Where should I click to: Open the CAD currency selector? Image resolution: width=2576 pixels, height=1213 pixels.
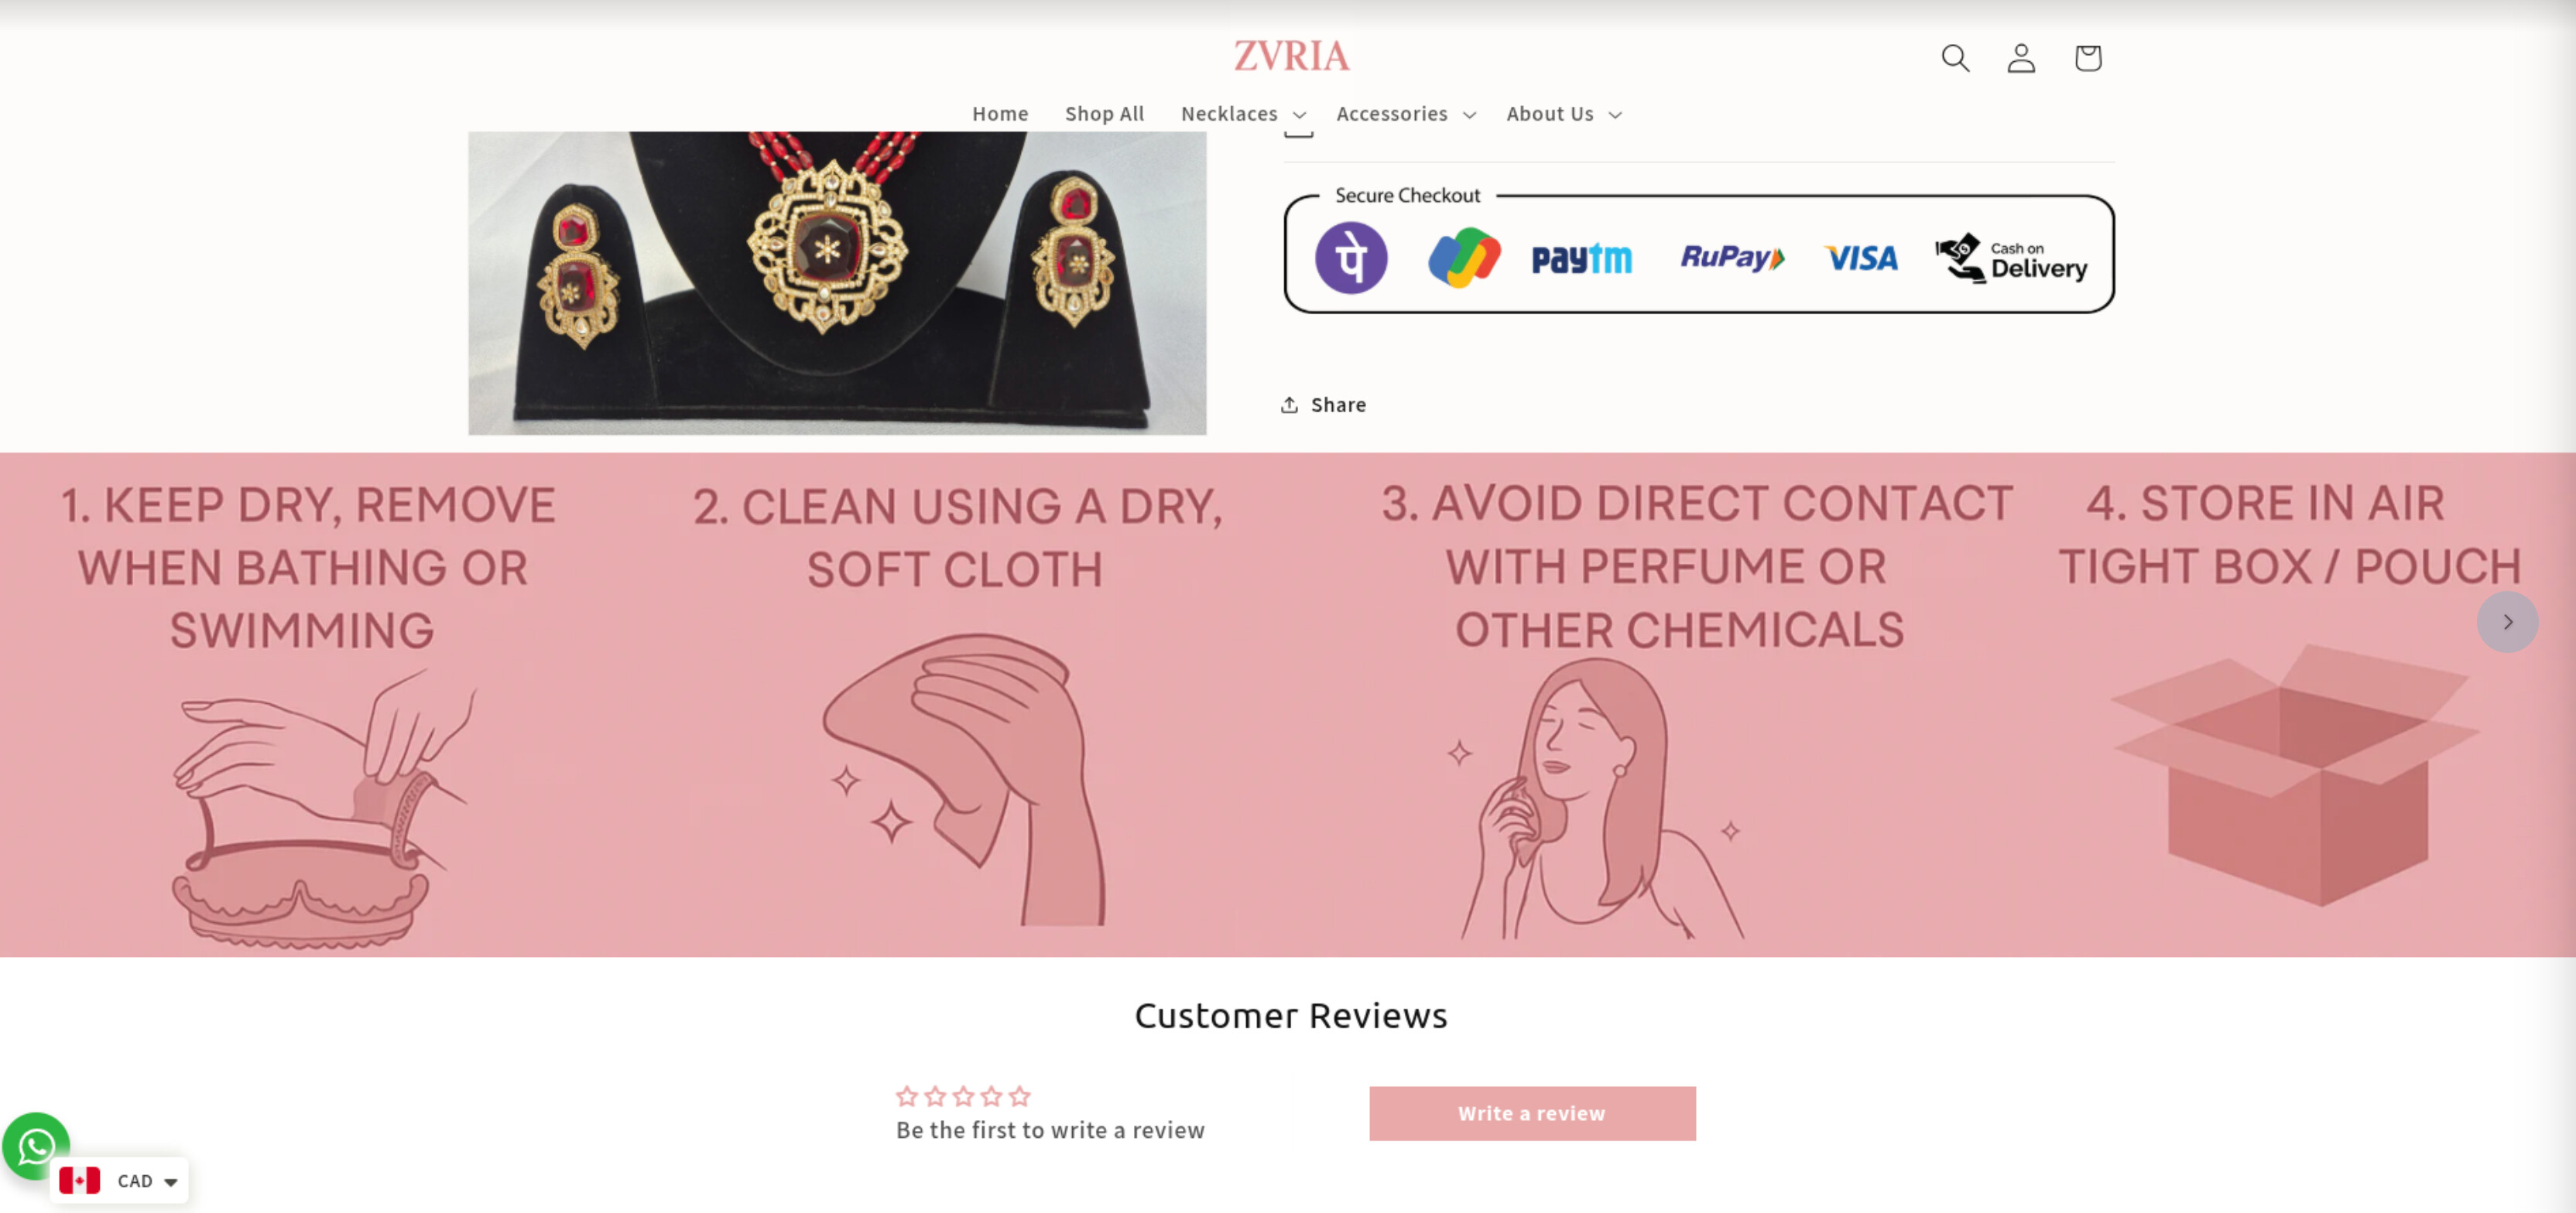point(119,1180)
